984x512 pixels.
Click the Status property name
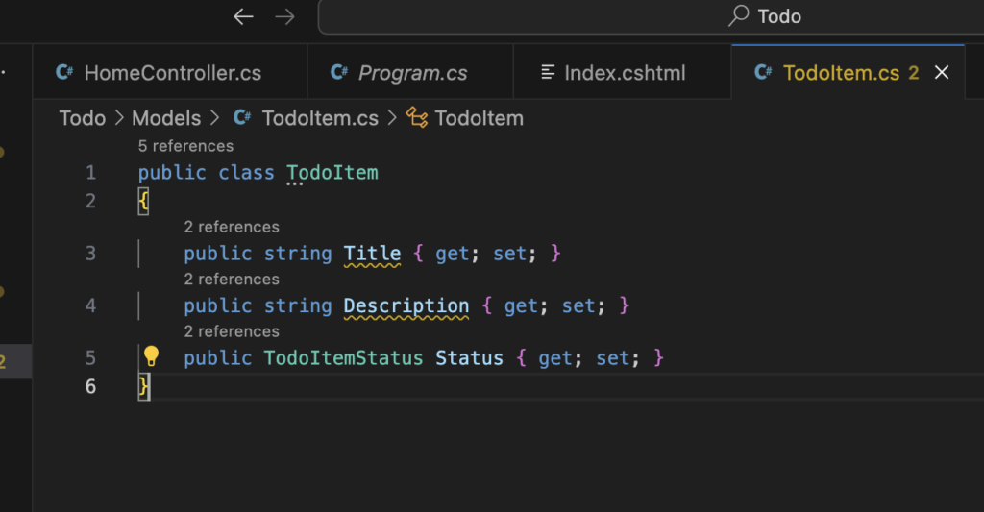pos(469,357)
